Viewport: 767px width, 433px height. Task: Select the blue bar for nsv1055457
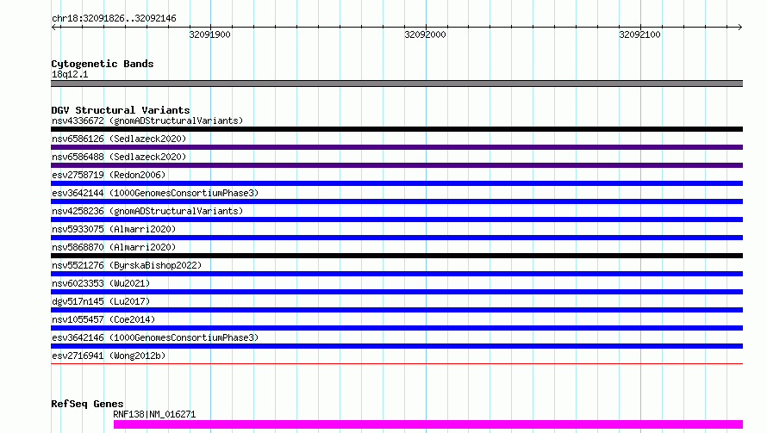(x=396, y=328)
